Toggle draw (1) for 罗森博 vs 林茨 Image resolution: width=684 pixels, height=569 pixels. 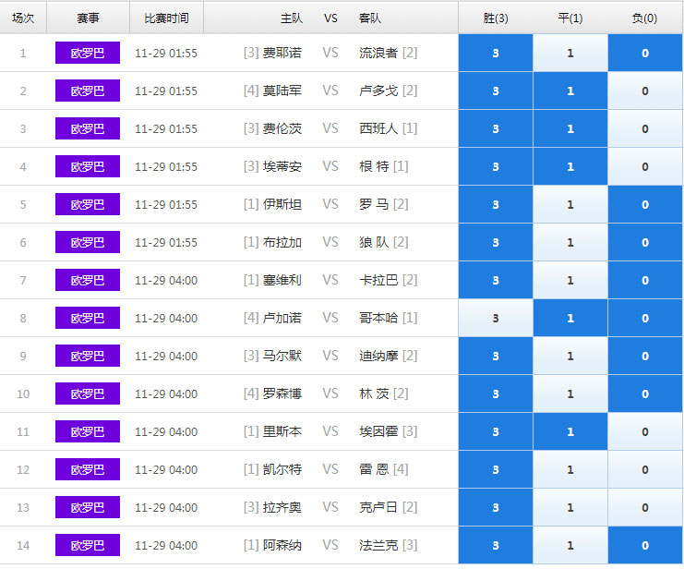(x=570, y=393)
